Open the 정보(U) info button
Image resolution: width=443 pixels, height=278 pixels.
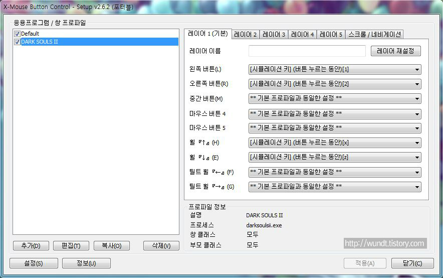[x=86, y=263]
